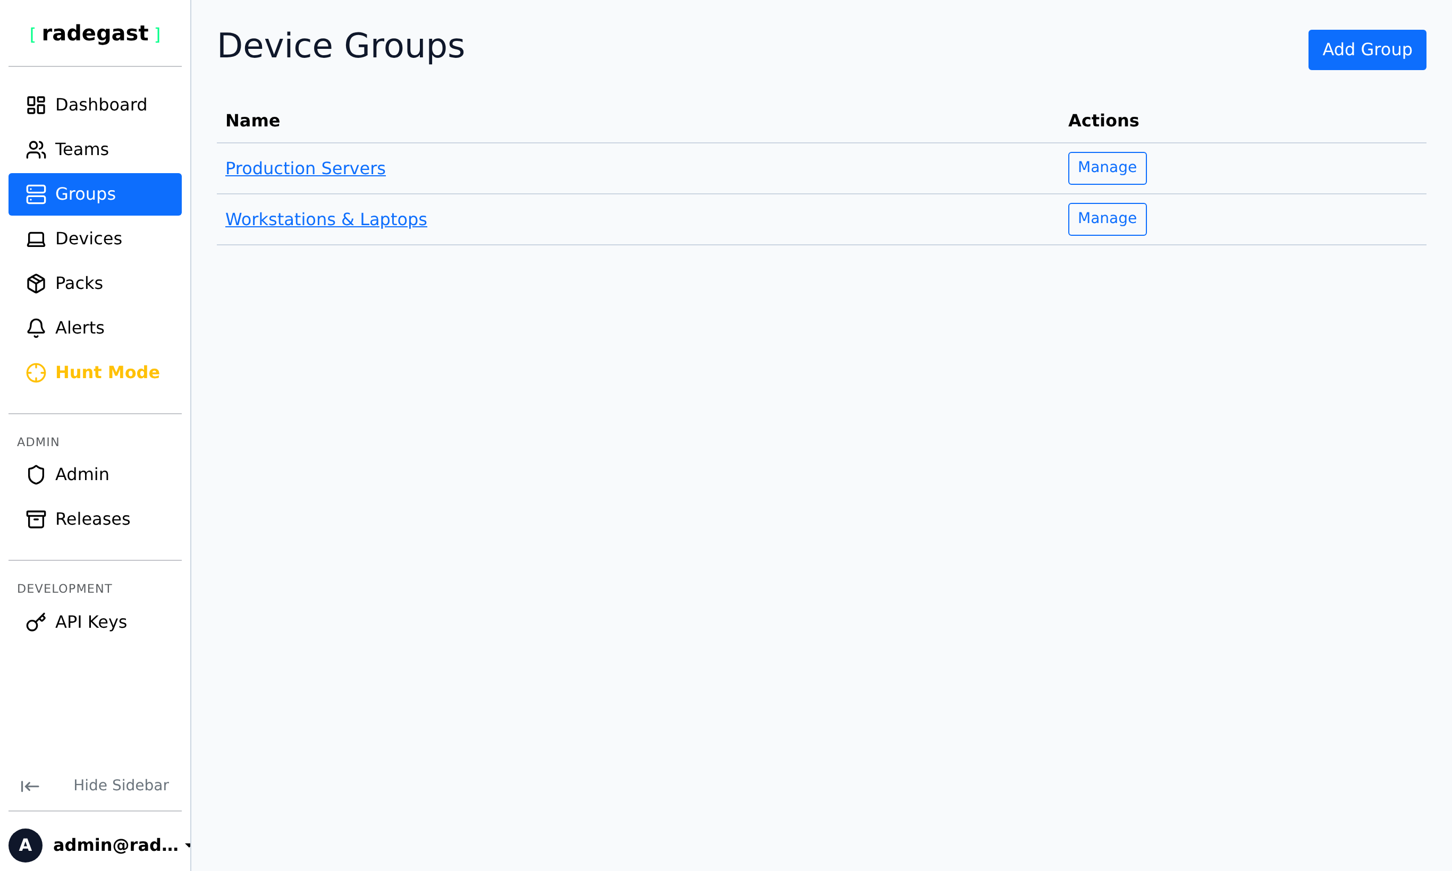Click the Add Group button
The height and width of the screenshot is (871, 1452).
(1367, 50)
